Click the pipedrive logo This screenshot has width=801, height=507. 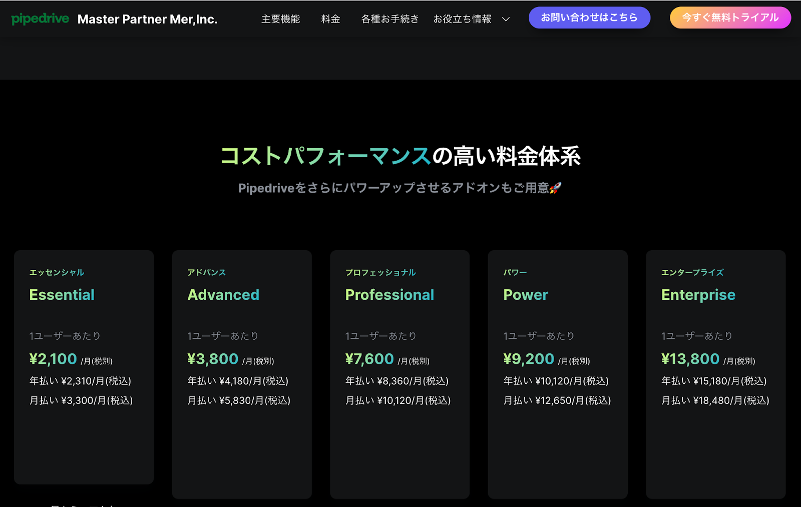tap(40, 19)
